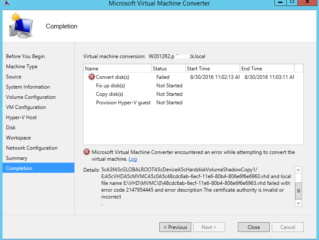Select the Before You Begin step
This screenshot has width=319, height=240.
click(25, 56)
